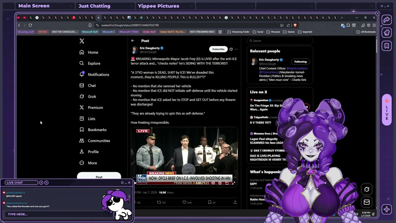Click the Brave shields lion icon
The height and width of the screenshot is (223, 396).
[x=295, y=25]
